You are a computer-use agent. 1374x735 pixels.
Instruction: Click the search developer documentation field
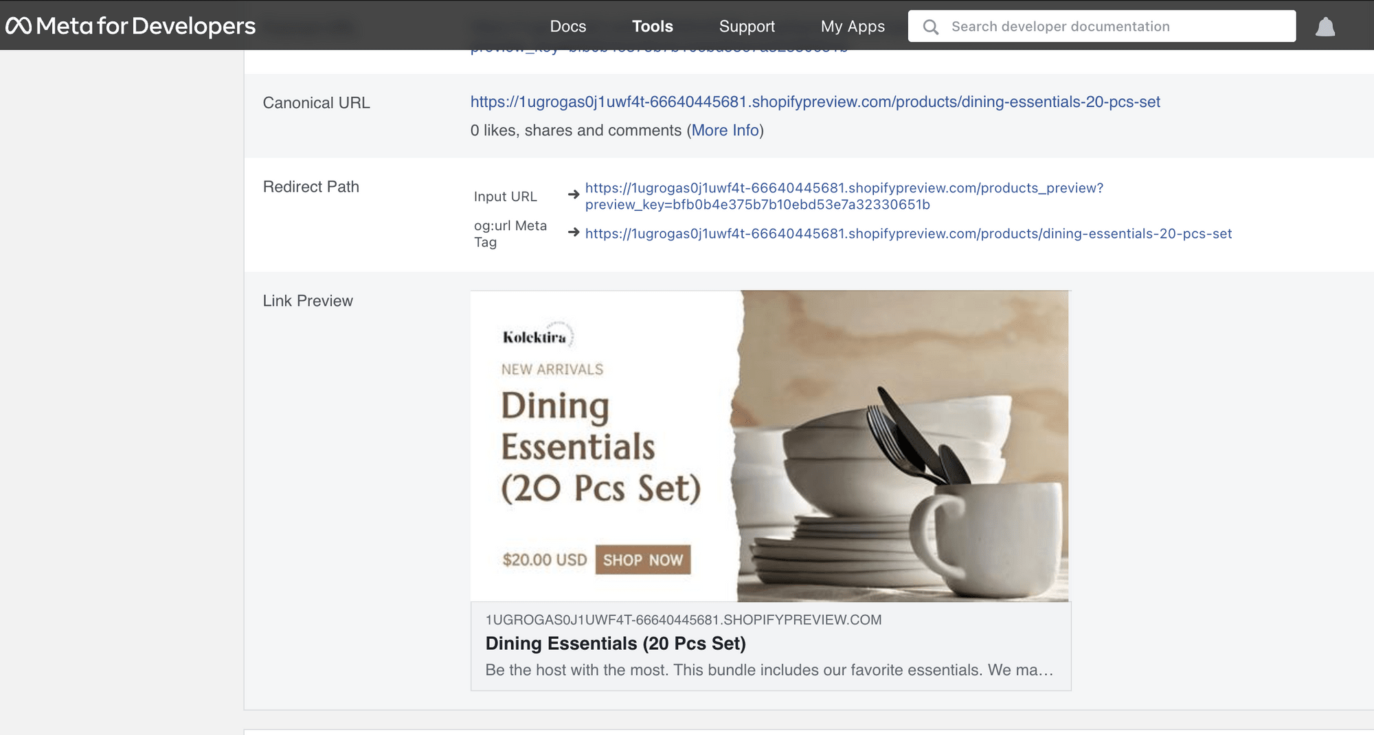click(x=1099, y=26)
